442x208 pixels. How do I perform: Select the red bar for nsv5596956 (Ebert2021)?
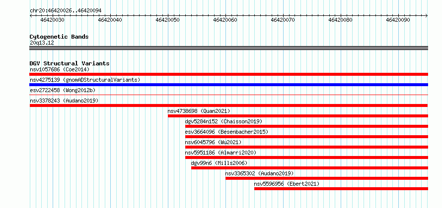(341, 189)
